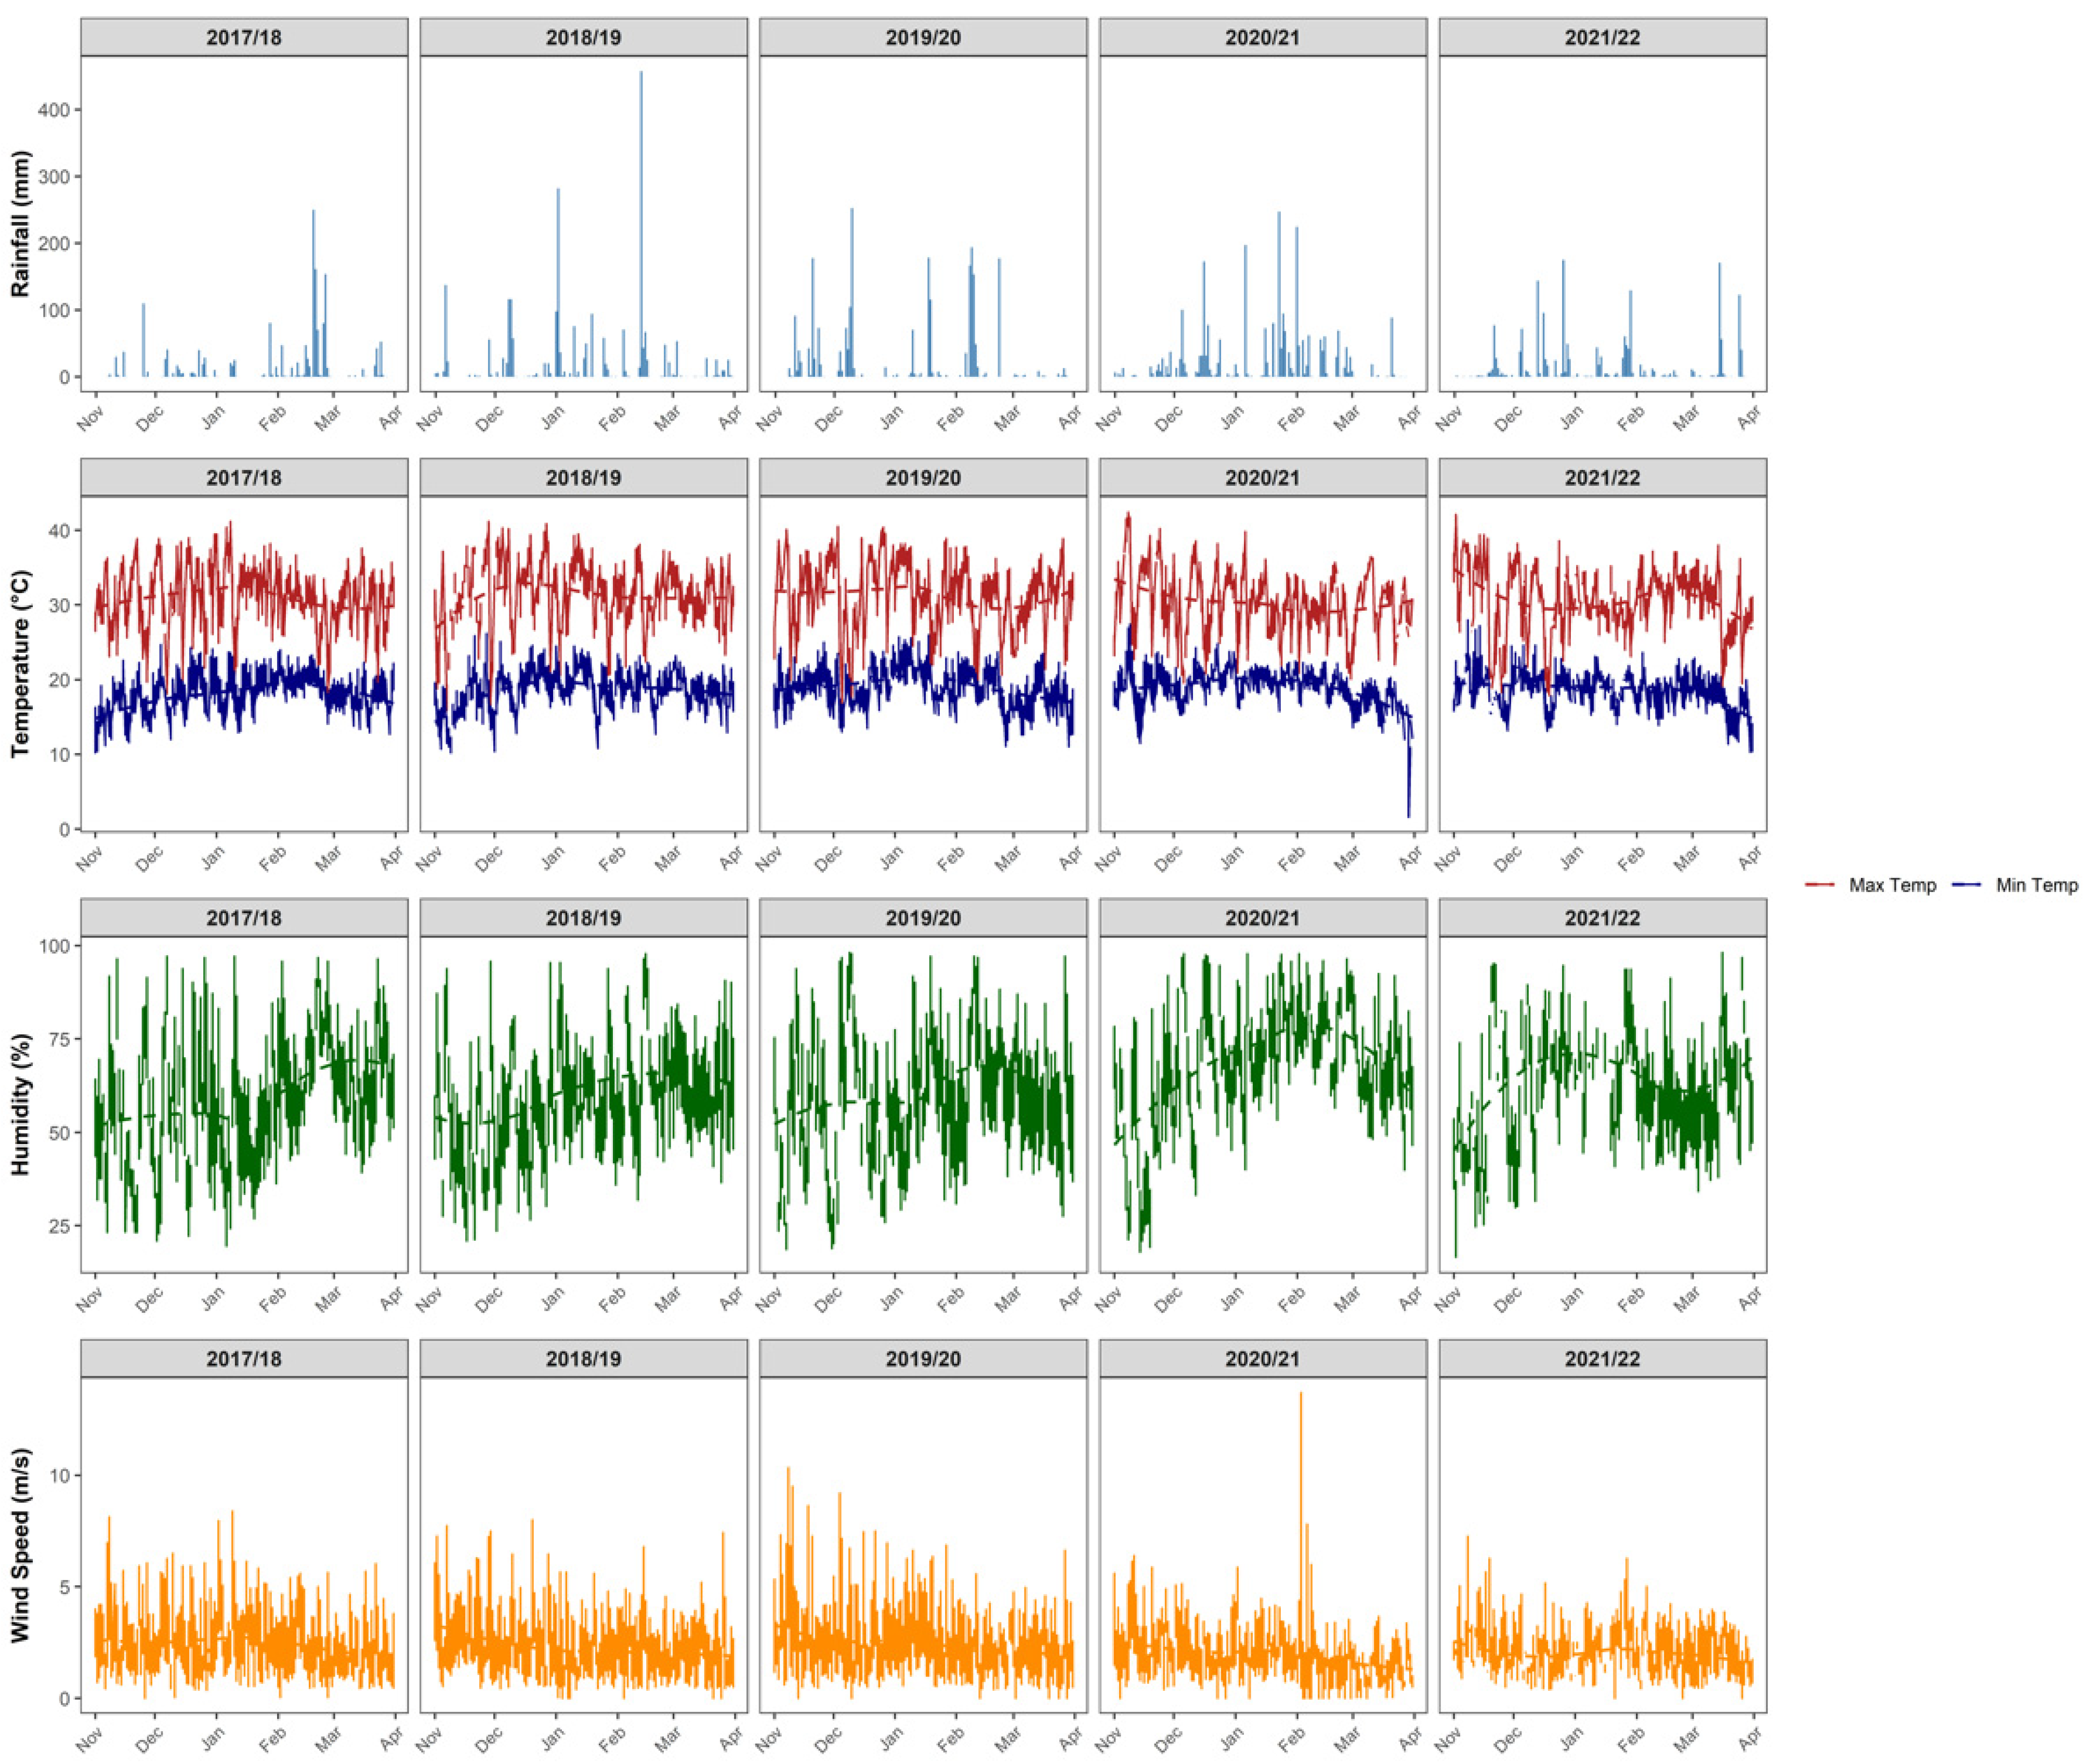Viewport: 2085px width, 1764px height.
Task: Click 2017/18 header in Humidity row
Action: coord(244,918)
